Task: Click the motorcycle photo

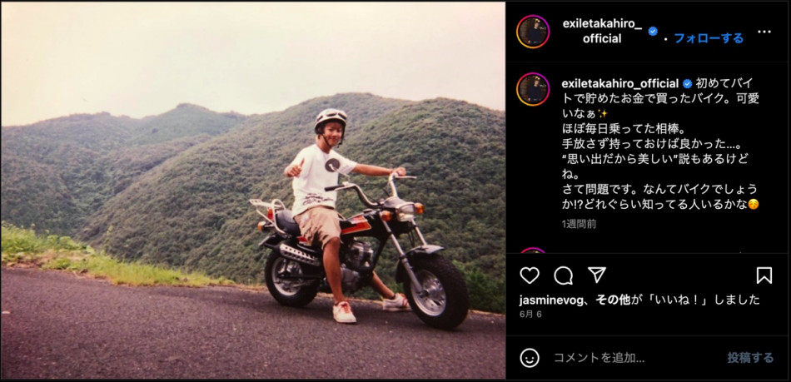Action: tap(253, 191)
